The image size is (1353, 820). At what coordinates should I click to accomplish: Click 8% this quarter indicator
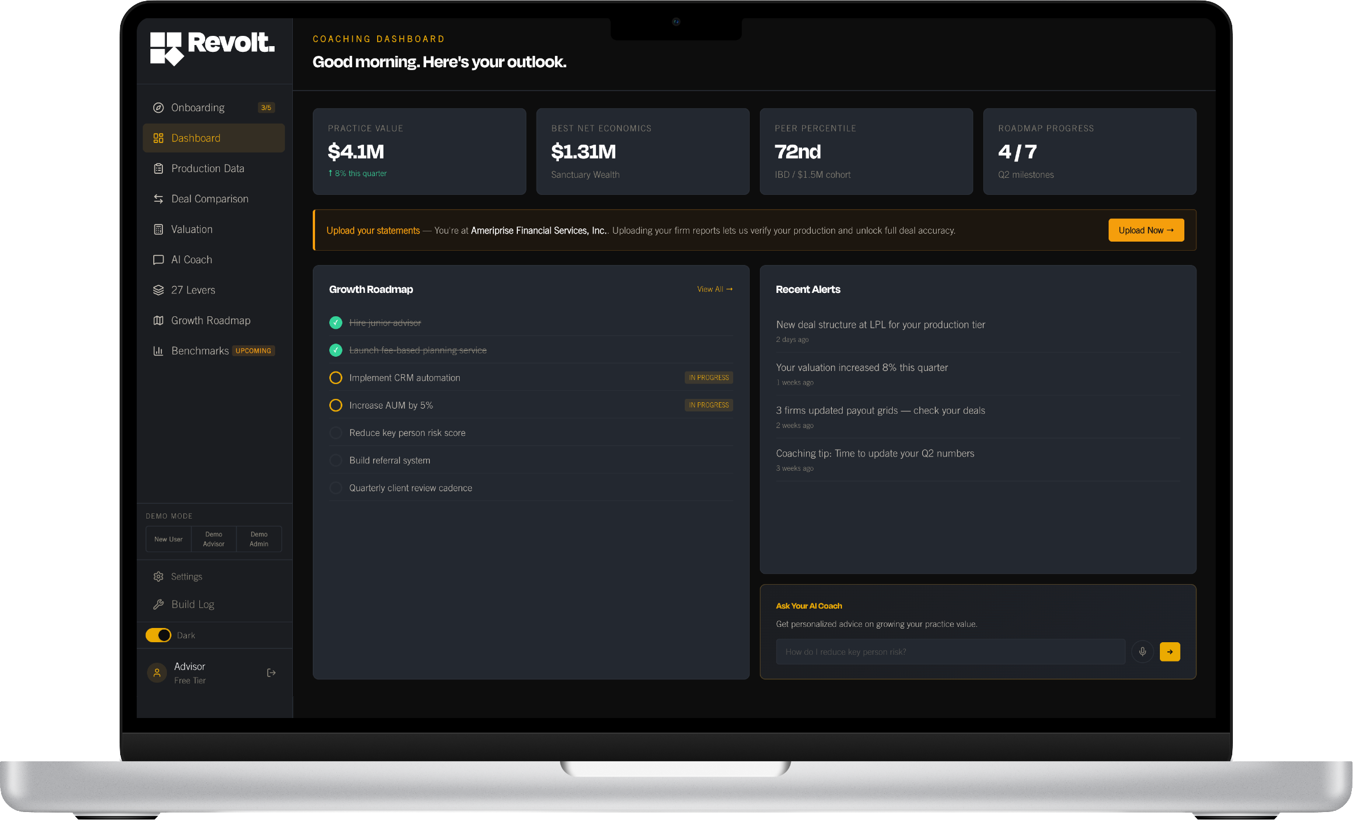357,173
